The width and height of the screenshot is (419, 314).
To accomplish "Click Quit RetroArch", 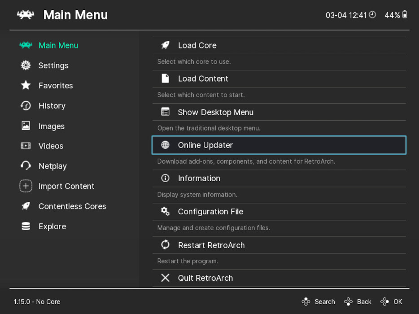I will point(205,278).
